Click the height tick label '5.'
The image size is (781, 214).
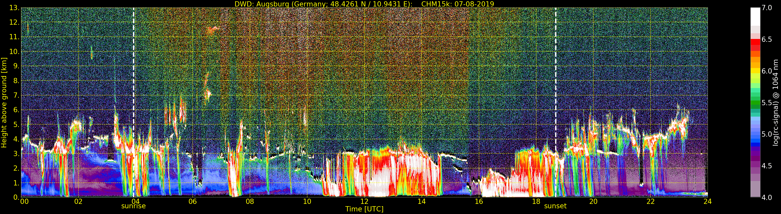(16, 124)
